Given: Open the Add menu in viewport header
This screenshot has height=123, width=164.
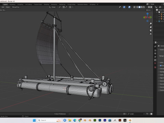Looking at the screenshot, I should click(x=3, y=7).
